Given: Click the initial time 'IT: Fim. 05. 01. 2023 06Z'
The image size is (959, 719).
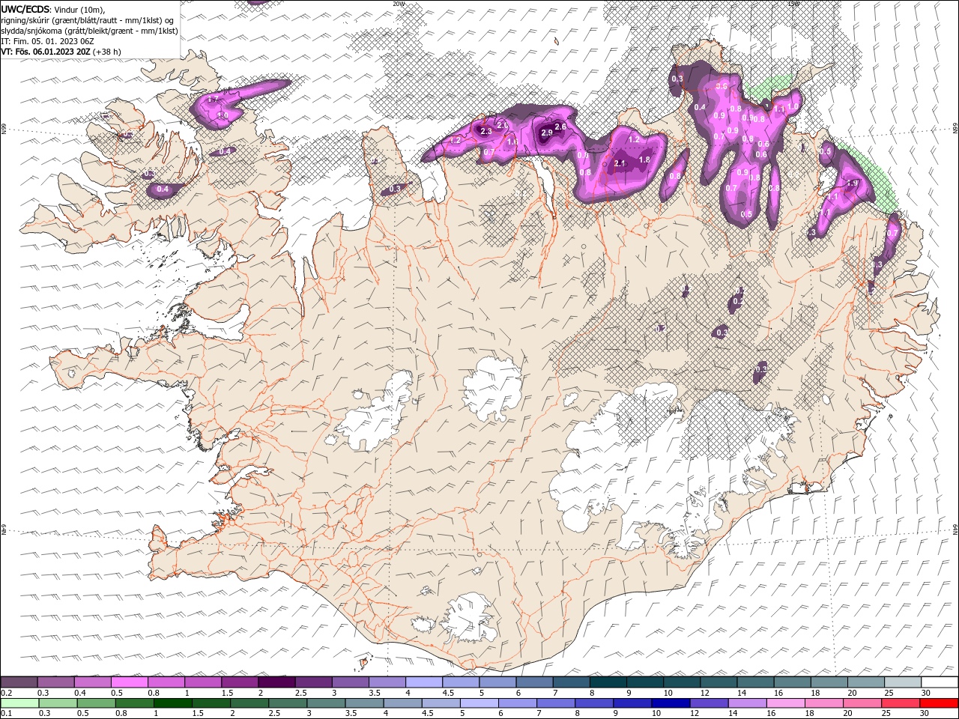Looking at the screenshot, I should pyautogui.click(x=48, y=41).
